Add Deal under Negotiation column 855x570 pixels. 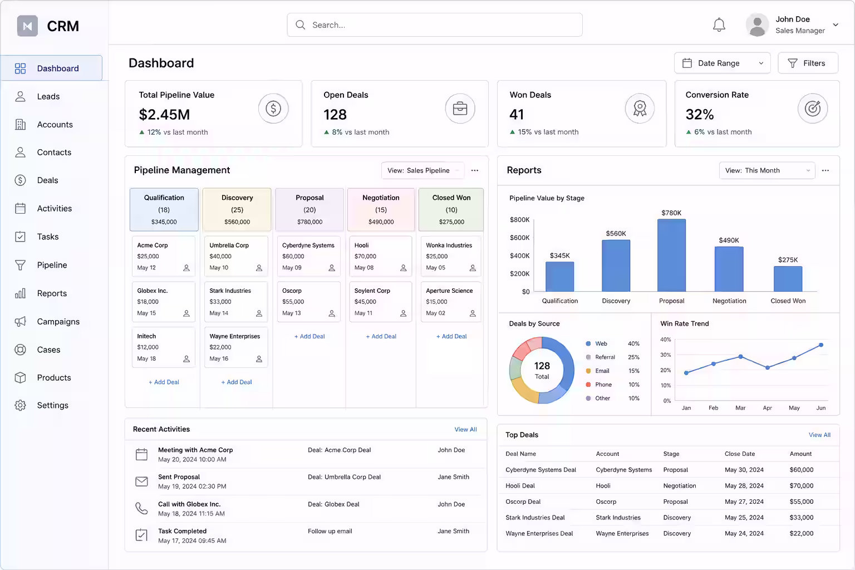381,337
